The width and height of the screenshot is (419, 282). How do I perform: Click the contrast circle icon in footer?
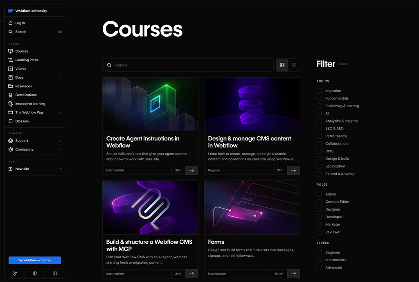tap(35, 273)
